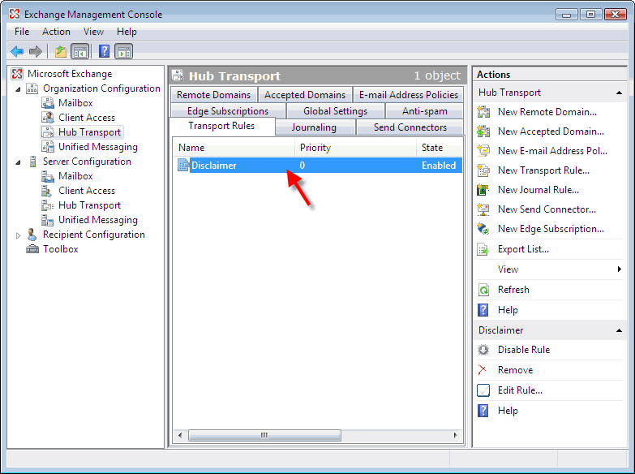Switch to the Edge Subscriptions tab
The height and width of the screenshot is (474, 635).
click(228, 110)
